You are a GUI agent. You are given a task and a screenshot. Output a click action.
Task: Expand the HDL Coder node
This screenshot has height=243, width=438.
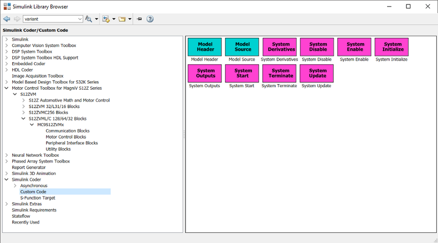coord(7,70)
